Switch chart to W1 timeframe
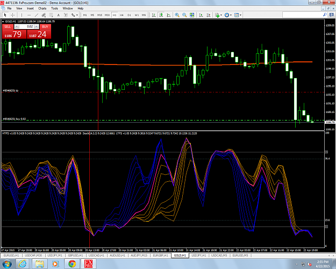336x269 pixels. click(x=137, y=15)
